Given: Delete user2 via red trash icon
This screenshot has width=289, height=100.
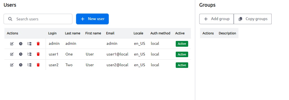Looking at the screenshot, I should 38,65.
